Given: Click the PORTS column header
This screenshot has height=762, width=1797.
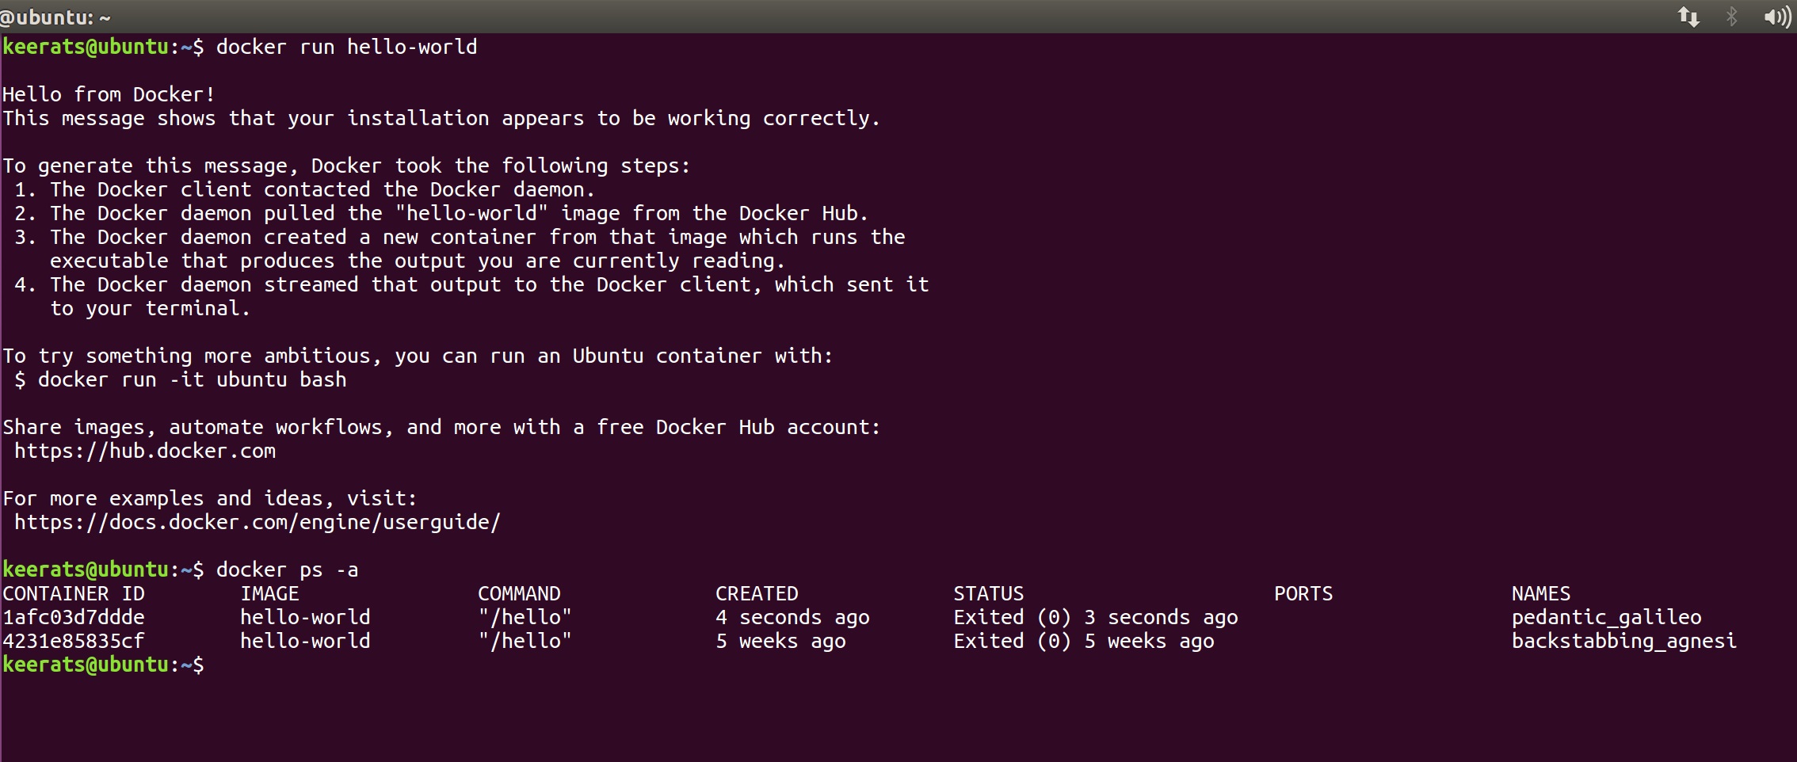Looking at the screenshot, I should pyautogui.click(x=1303, y=593).
